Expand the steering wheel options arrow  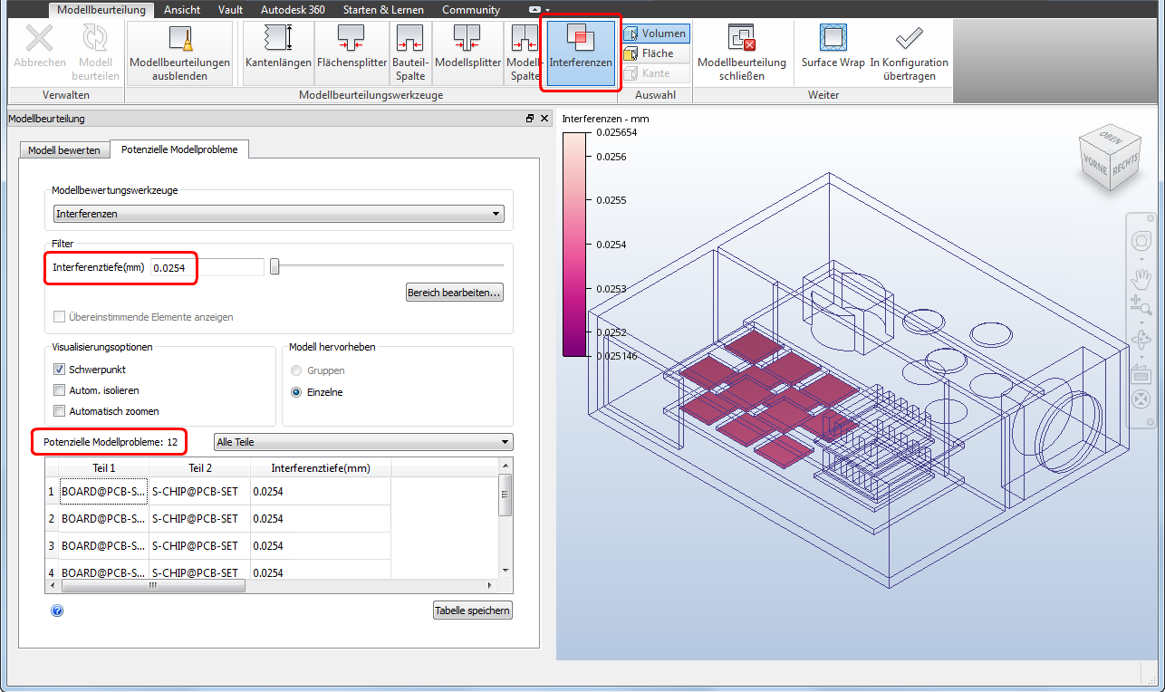point(1141,257)
